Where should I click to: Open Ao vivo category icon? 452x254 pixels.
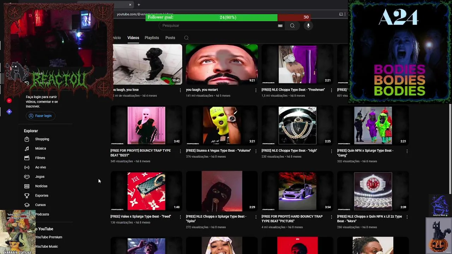27,167
